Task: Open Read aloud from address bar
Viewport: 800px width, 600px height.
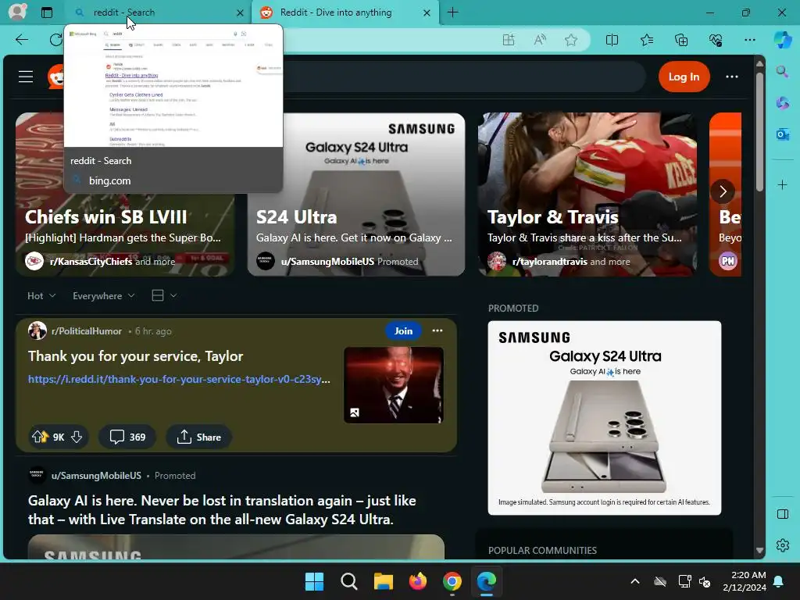Action: point(540,40)
